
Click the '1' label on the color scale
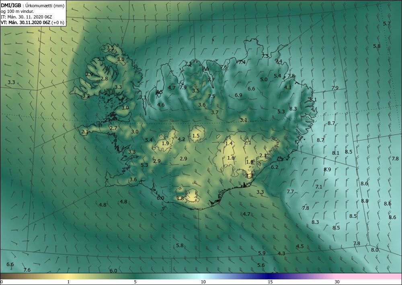(x=68, y=282)
